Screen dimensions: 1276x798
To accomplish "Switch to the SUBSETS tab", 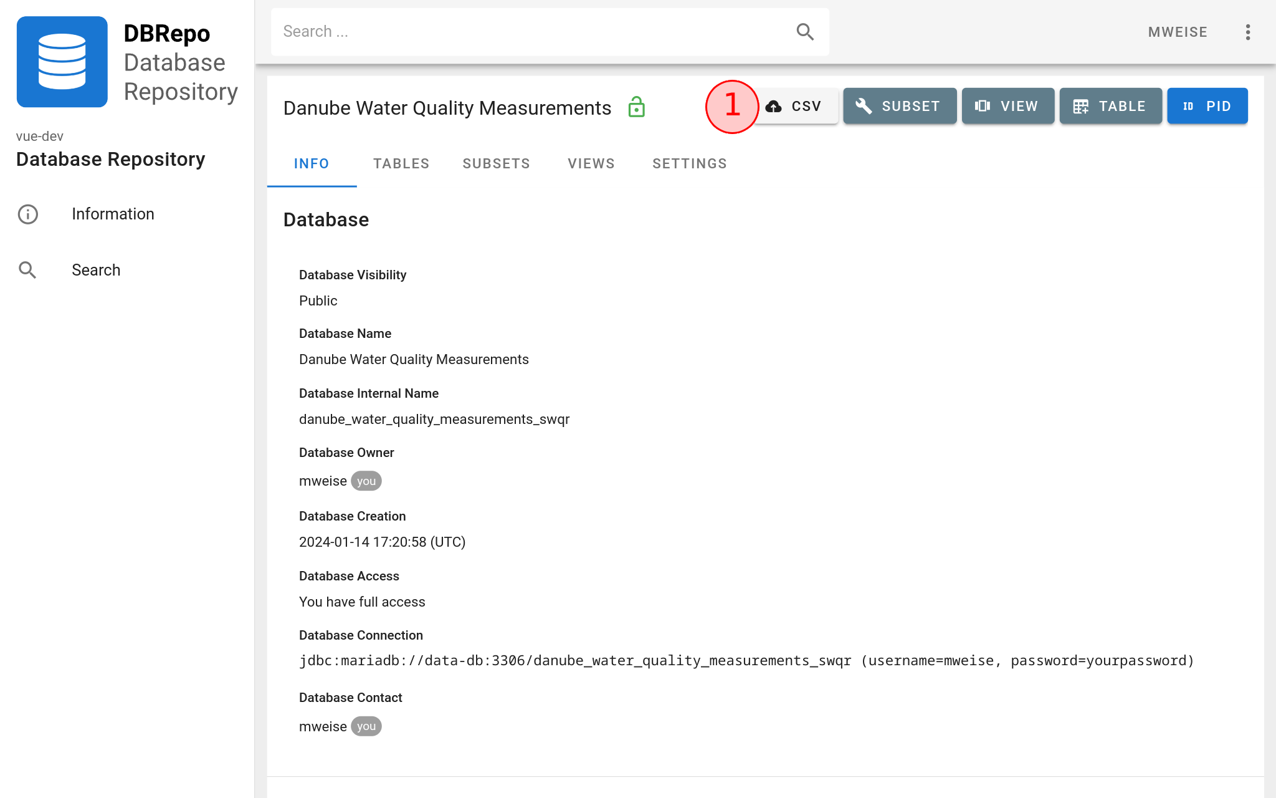I will click(x=496, y=163).
